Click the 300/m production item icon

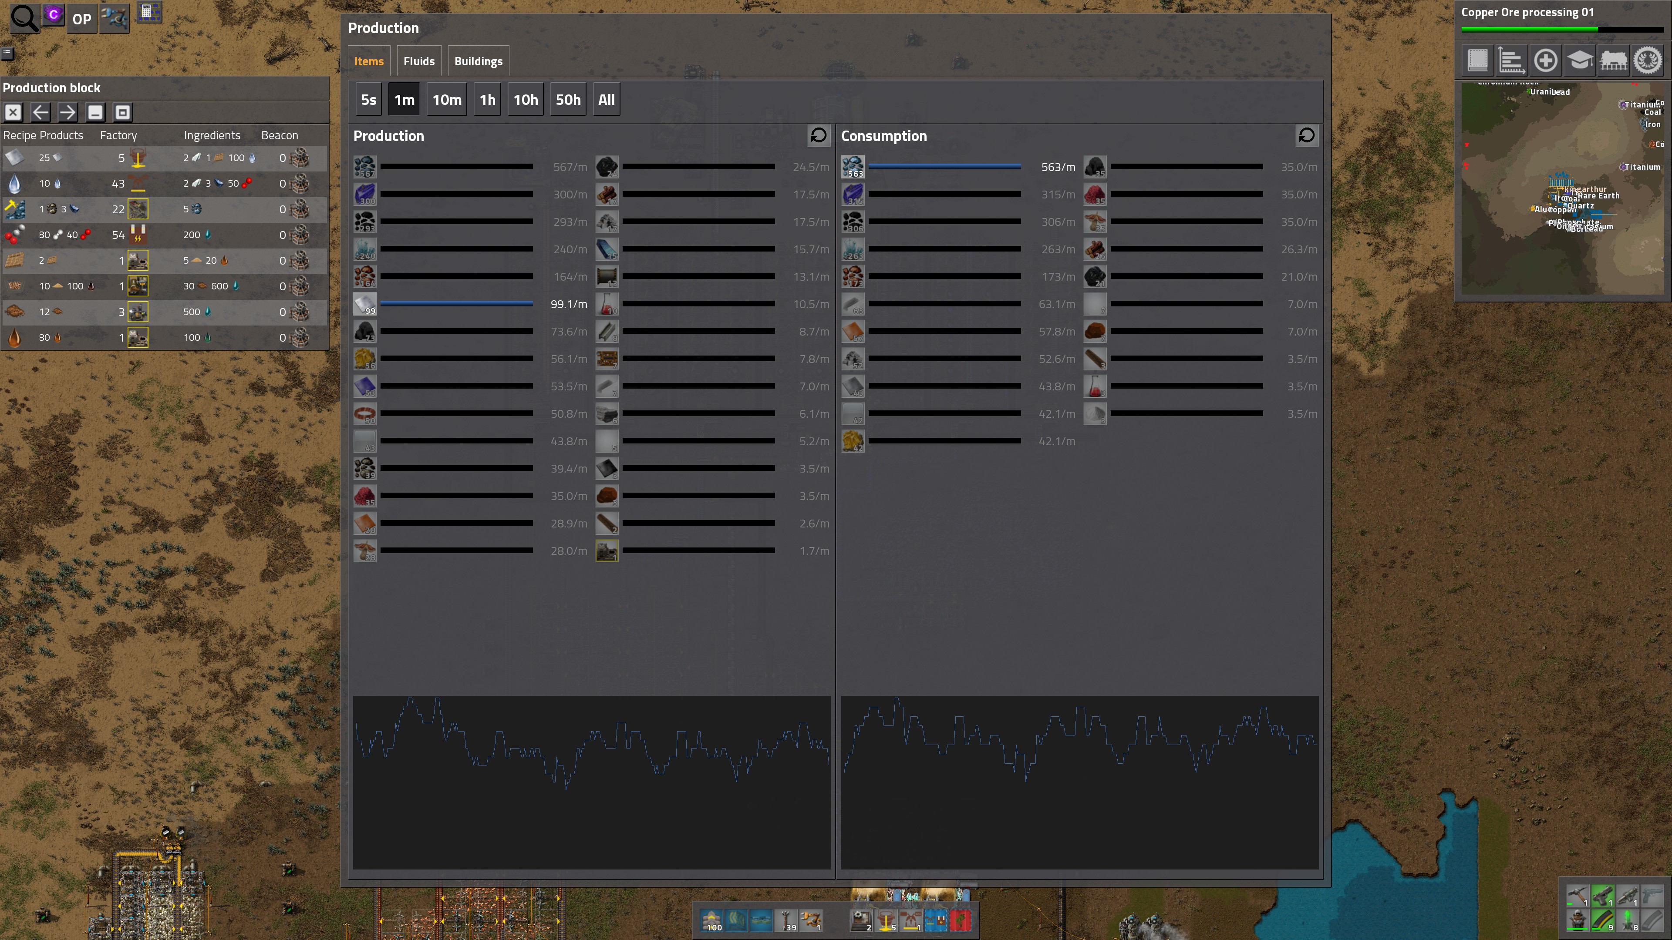pos(365,194)
